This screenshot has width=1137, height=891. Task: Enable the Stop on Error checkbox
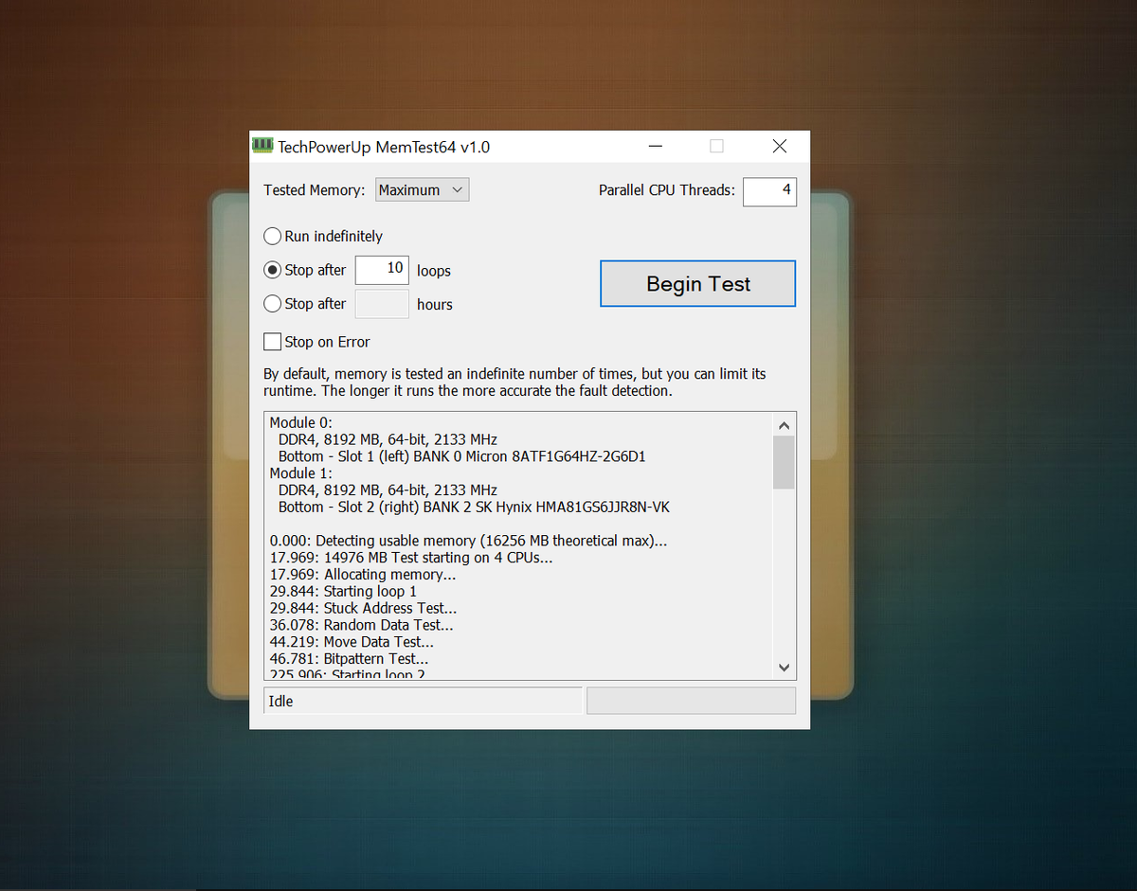coord(272,342)
